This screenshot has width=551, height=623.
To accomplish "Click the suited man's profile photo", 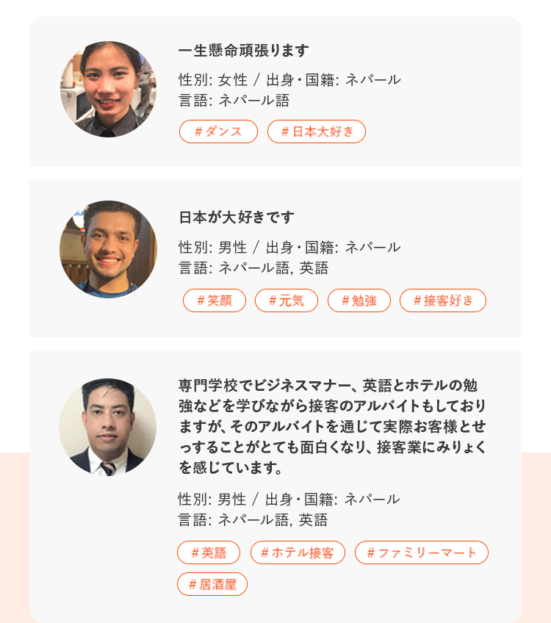I will (x=107, y=428).
